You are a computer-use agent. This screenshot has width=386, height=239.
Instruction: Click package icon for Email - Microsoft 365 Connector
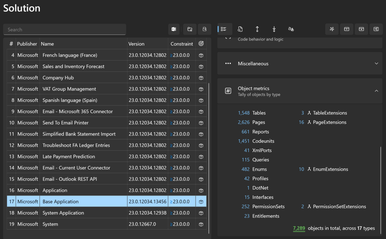point(201,112)
